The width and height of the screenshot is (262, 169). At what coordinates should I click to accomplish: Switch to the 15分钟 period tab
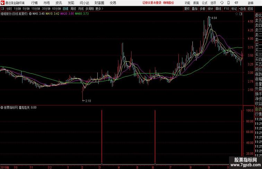36,9
